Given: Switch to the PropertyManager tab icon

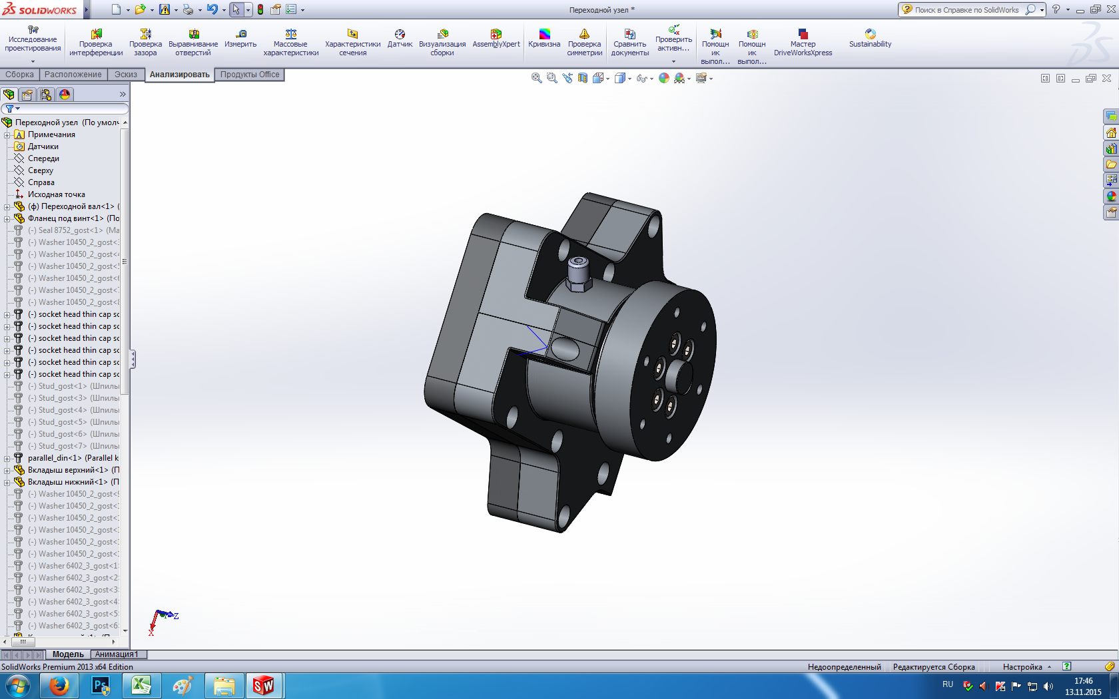Looking at the screenshot, I should [x=27, y=95].
